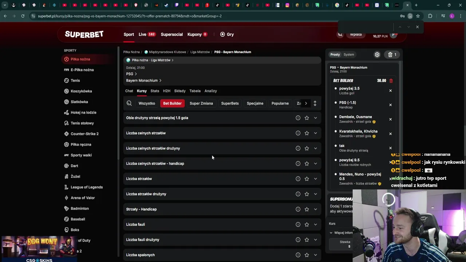Collapse all markets with the up-down arrows
The height and width of the screenshot is (262, 466).
[315, 103]
